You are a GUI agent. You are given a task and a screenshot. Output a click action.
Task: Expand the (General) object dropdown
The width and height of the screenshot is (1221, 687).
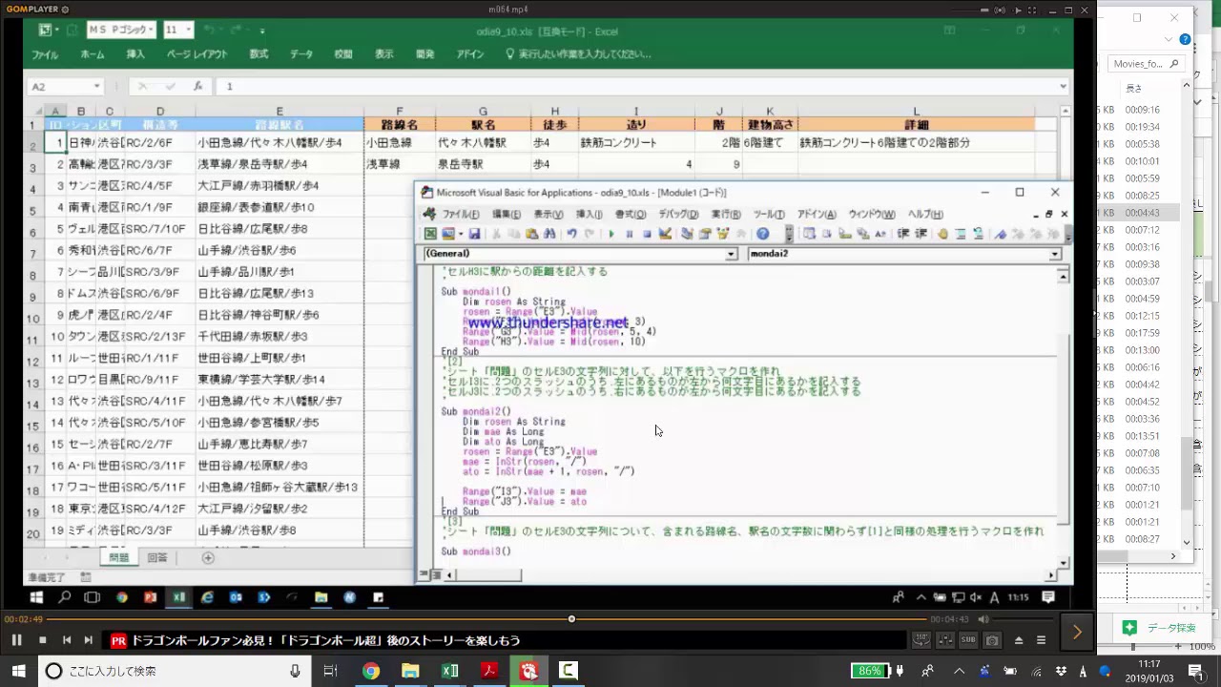click(731, 254)
